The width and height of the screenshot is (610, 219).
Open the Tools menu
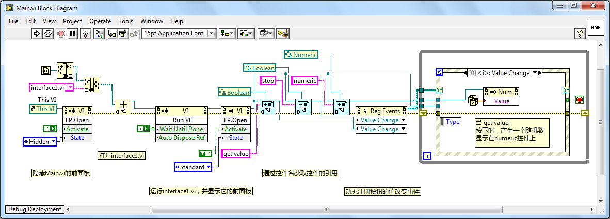click(x=125, y=21)
